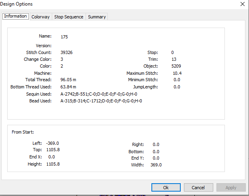The width and height of the screenshot is (249, 196).
Task: Switch to the Colorway tab
Action: coord(41,17)
